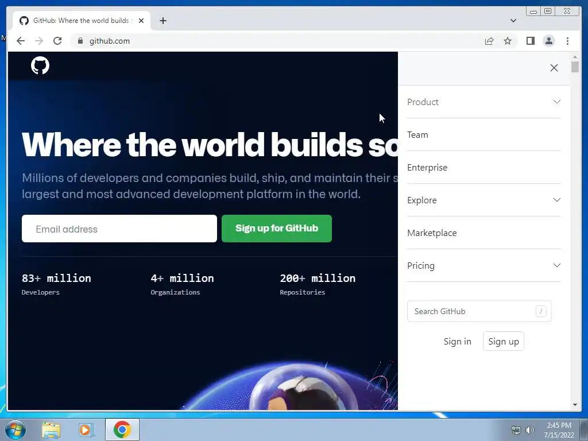
Task: Expand the Product menu chevron
Action: point(557,102)
